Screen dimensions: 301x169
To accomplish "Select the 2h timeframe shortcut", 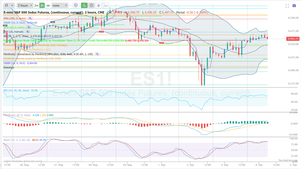I will click(x=42, y=5).
